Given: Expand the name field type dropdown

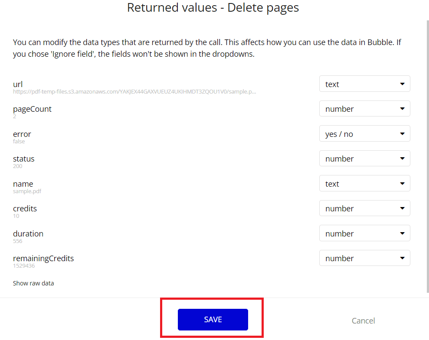Looking at the screenshot, I should [x=364, y=184].
